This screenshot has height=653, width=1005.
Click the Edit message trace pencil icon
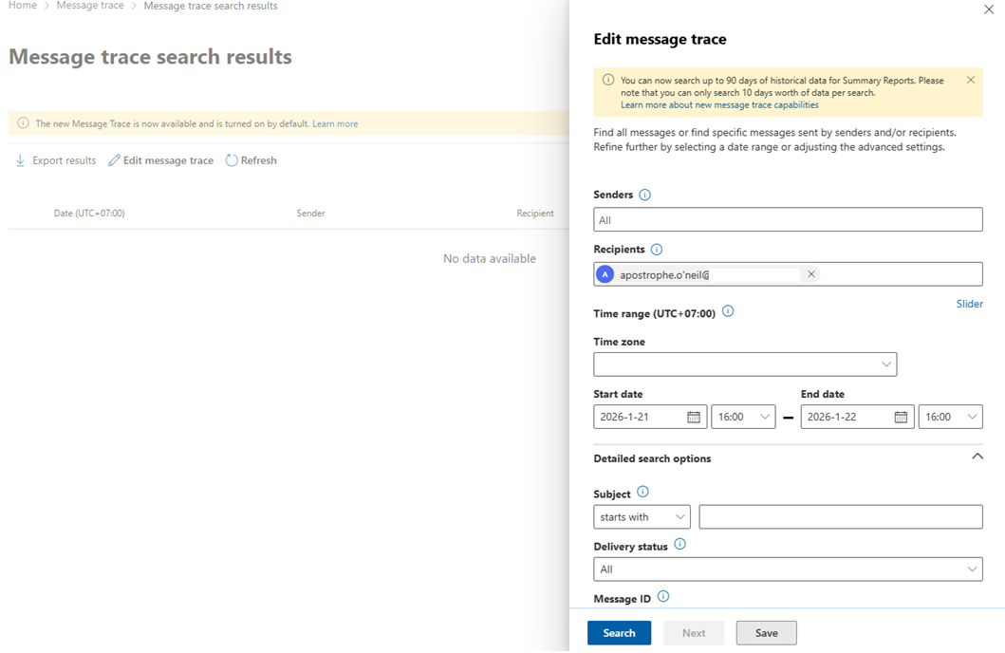tap(114, 160)
